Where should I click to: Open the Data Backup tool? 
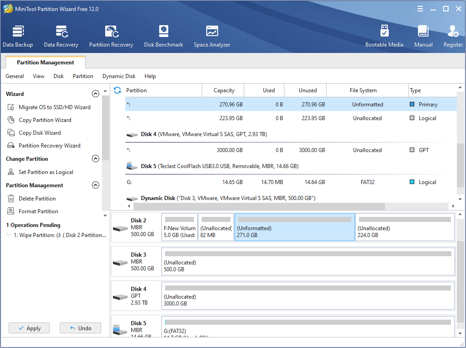18,36
